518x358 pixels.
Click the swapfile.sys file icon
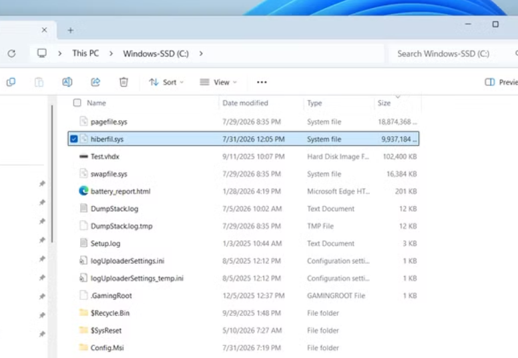83,173
